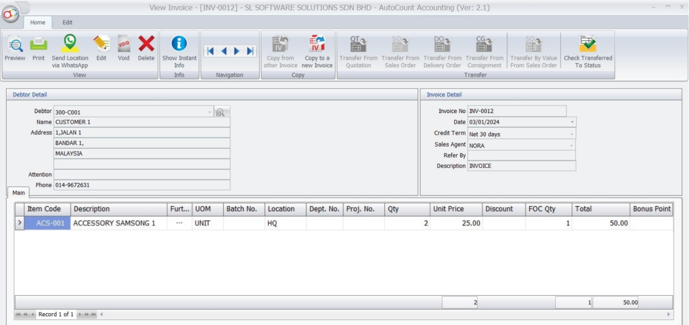Switch to the Home ribbon tab

point(38,22)
